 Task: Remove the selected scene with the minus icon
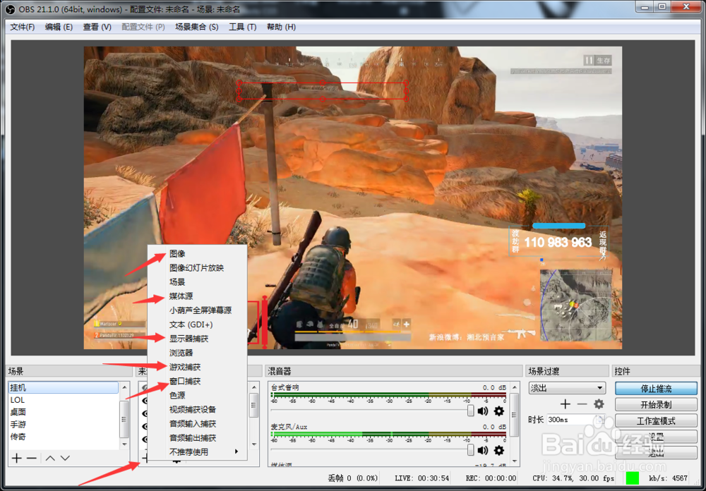(x=32, y=458)
